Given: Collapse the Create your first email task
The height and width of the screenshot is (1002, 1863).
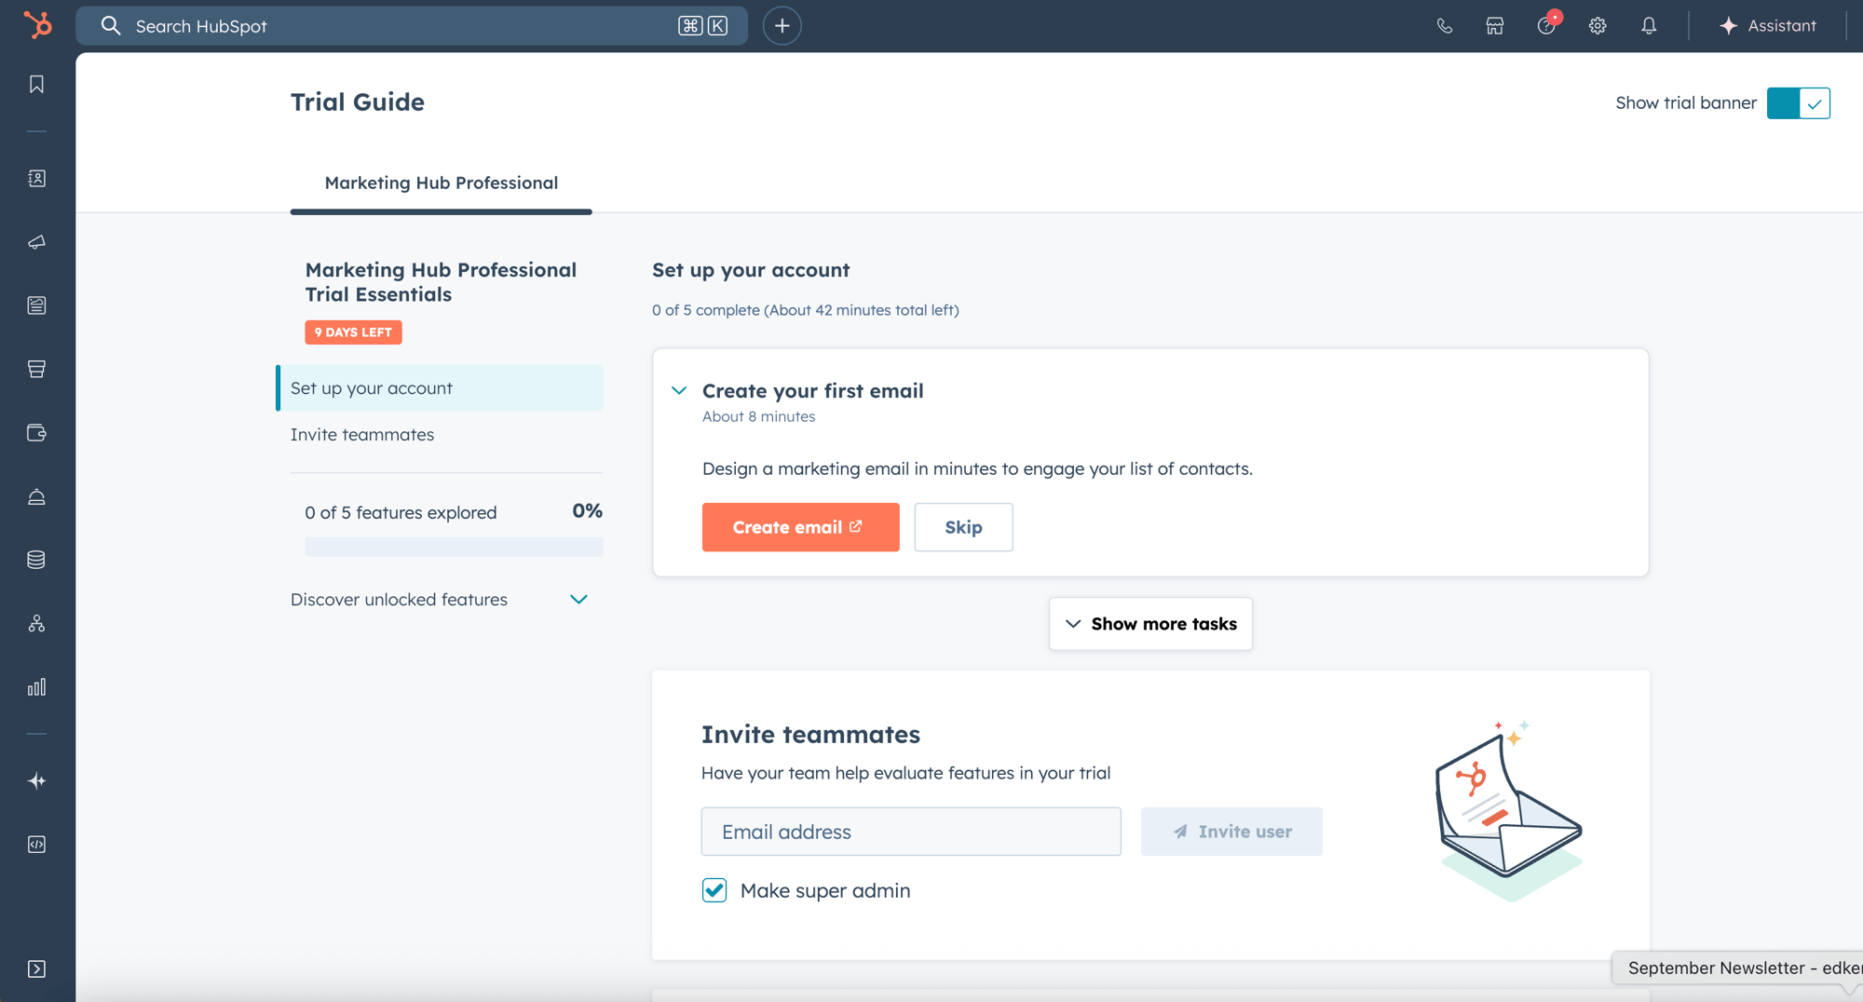Looking at the screenshot, I should 679,391.
